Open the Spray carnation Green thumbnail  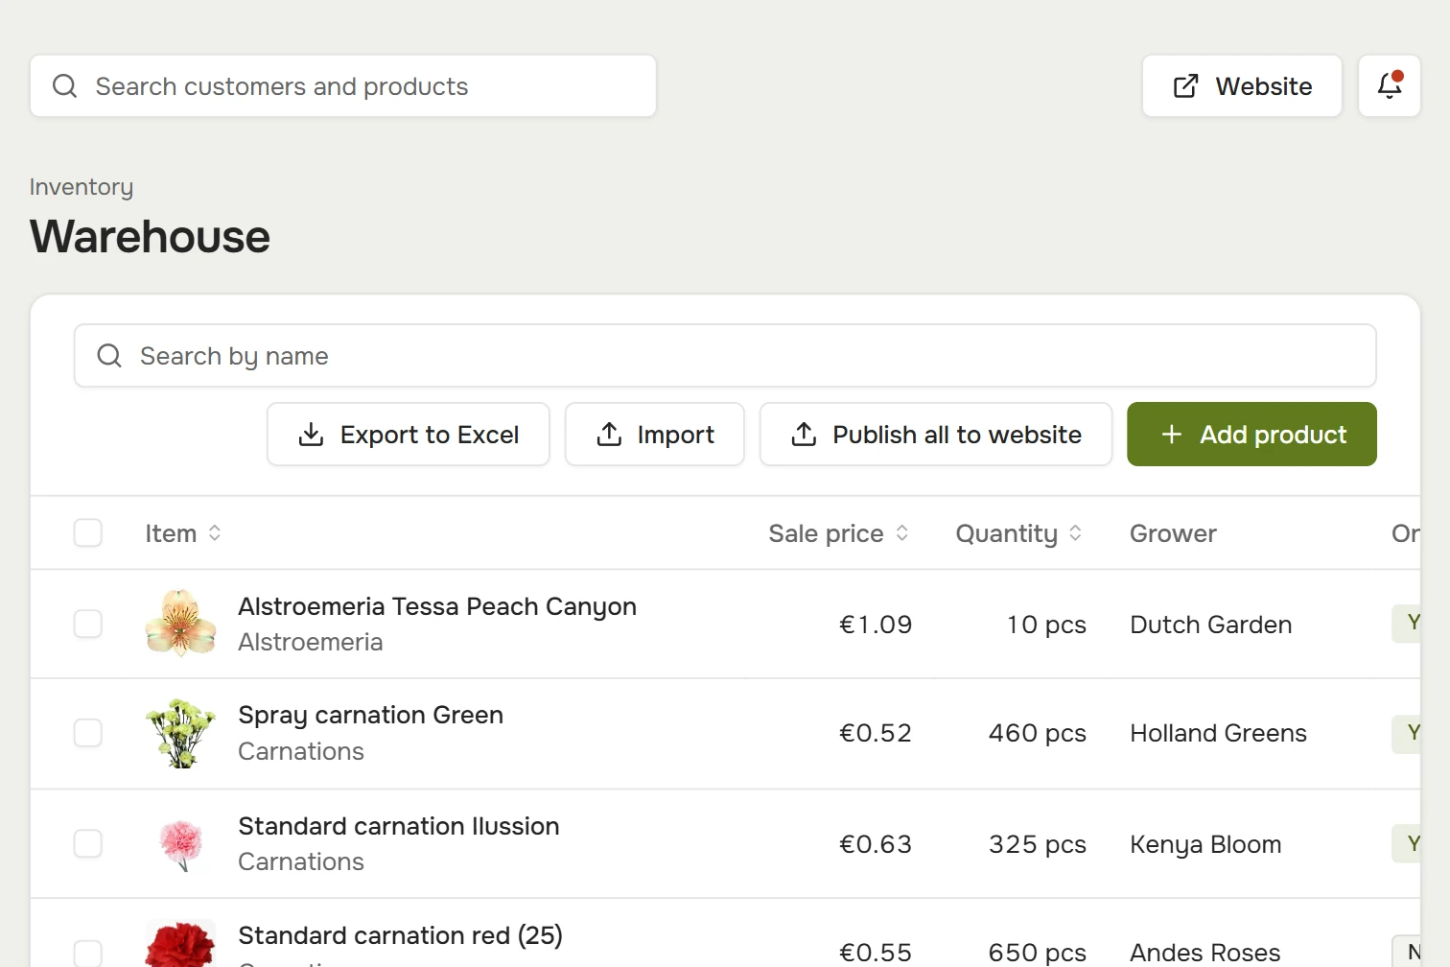[180, 733]
